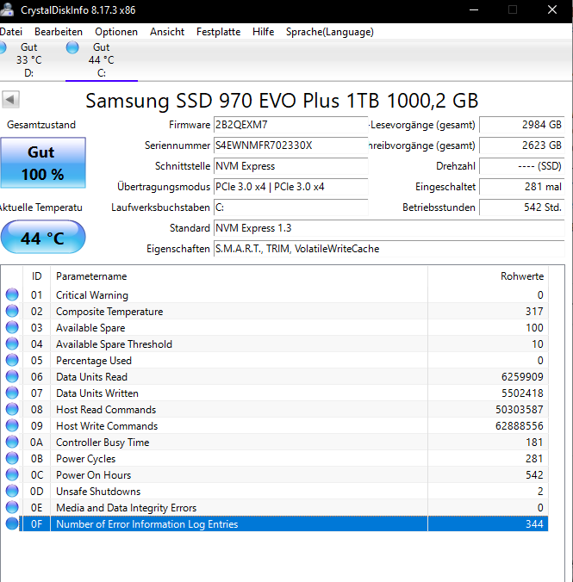Open the Sprache(Language) menu
Image resolution: width=573 pixels, height=582 pixels.
click(330, 32)
